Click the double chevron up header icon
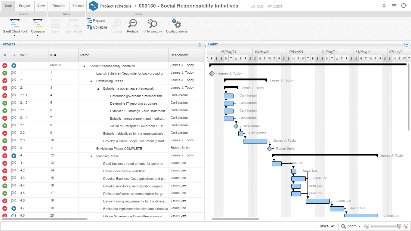 pos(384,6)
